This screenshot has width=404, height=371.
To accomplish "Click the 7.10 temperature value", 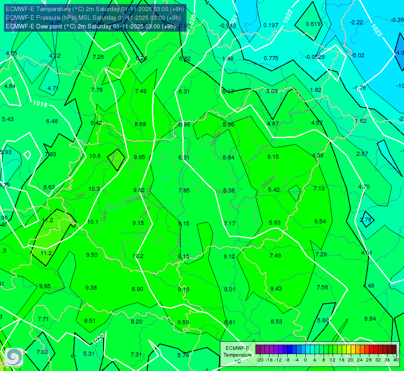I will click(319, 188).
